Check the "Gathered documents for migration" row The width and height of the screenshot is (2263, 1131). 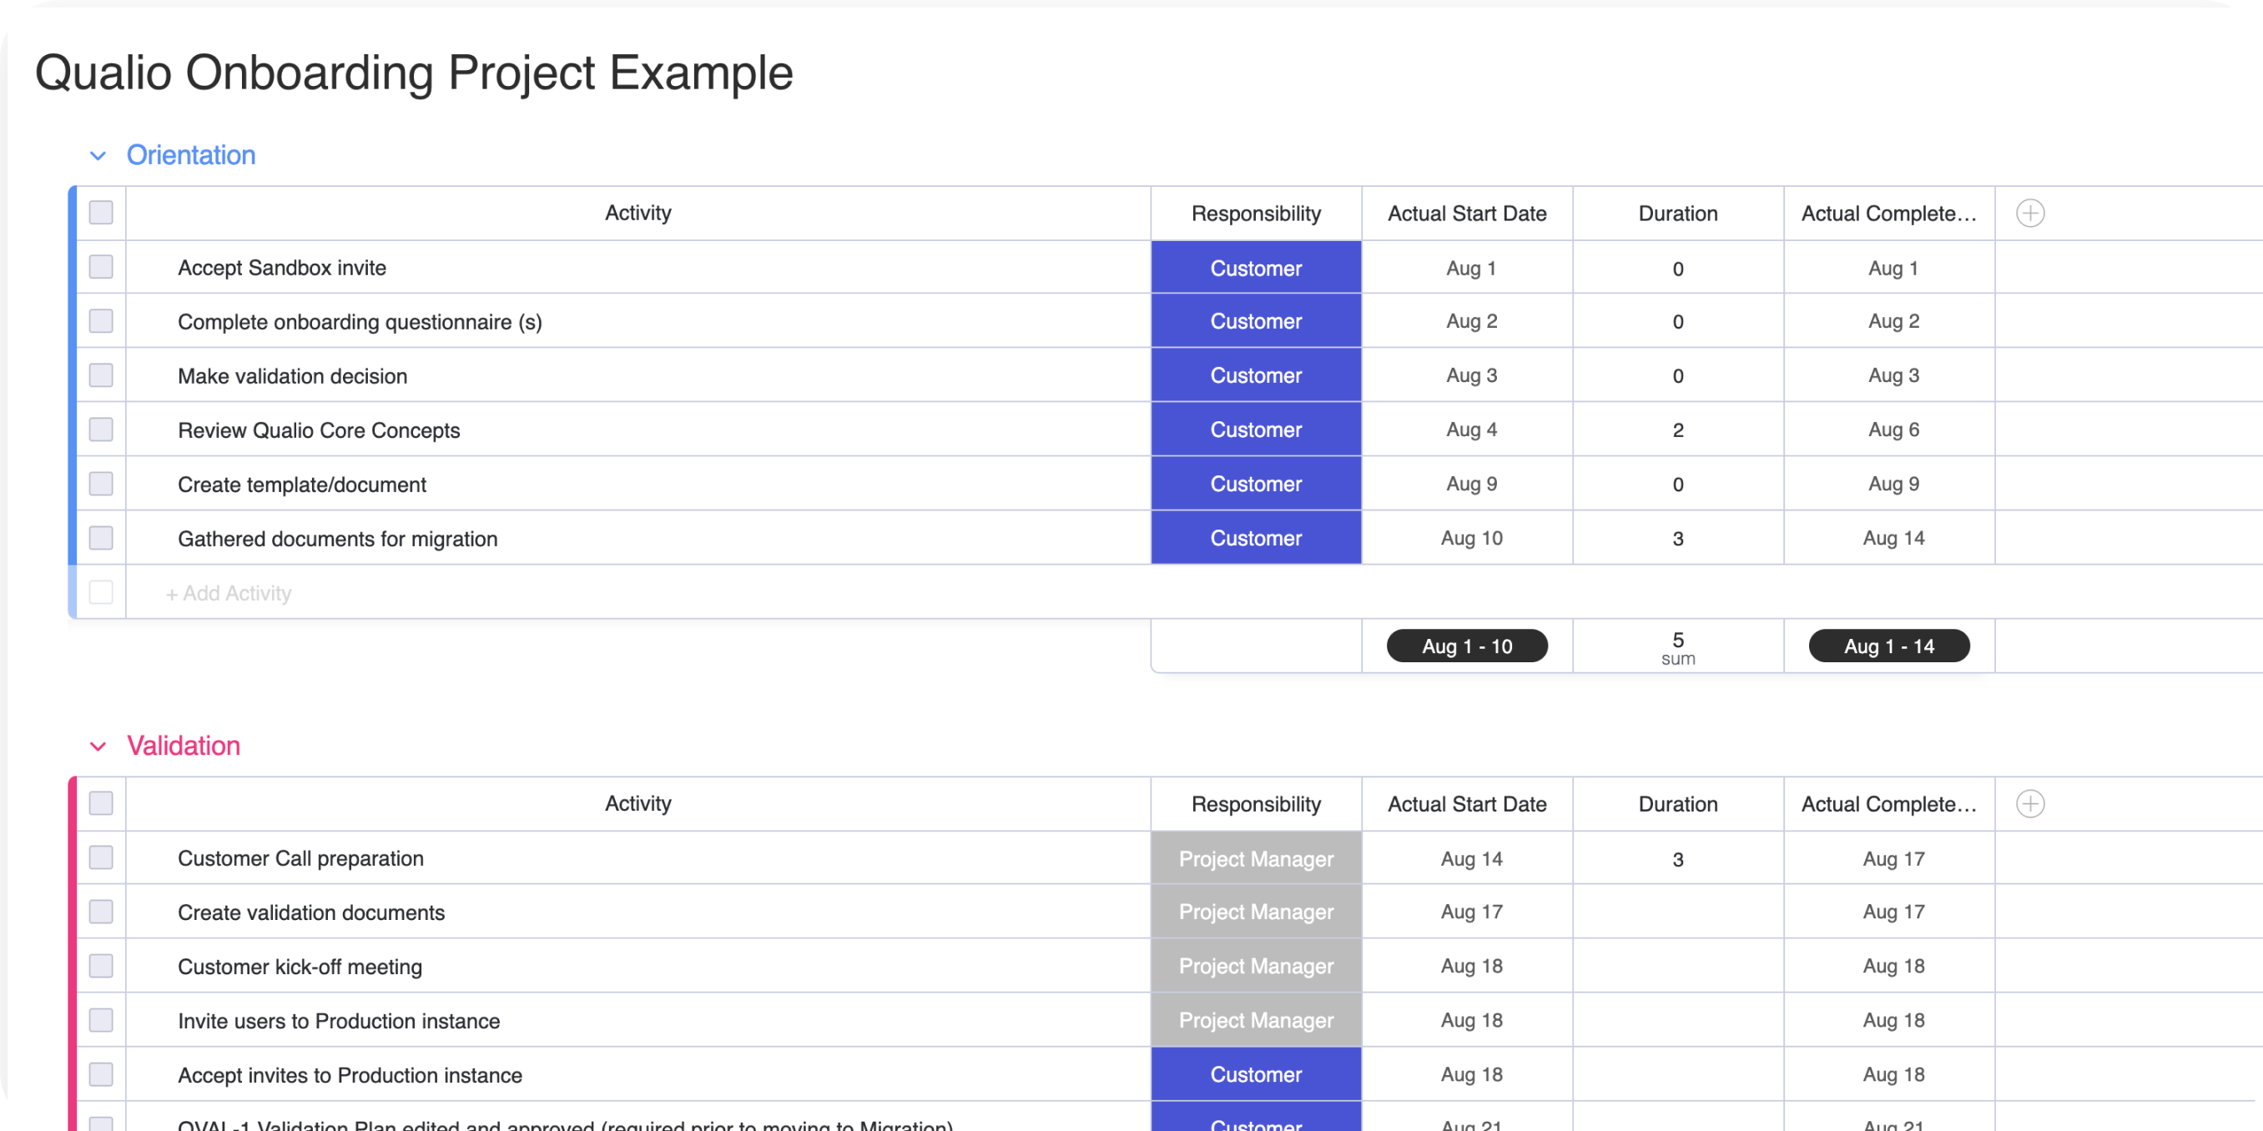coord(101,537)
